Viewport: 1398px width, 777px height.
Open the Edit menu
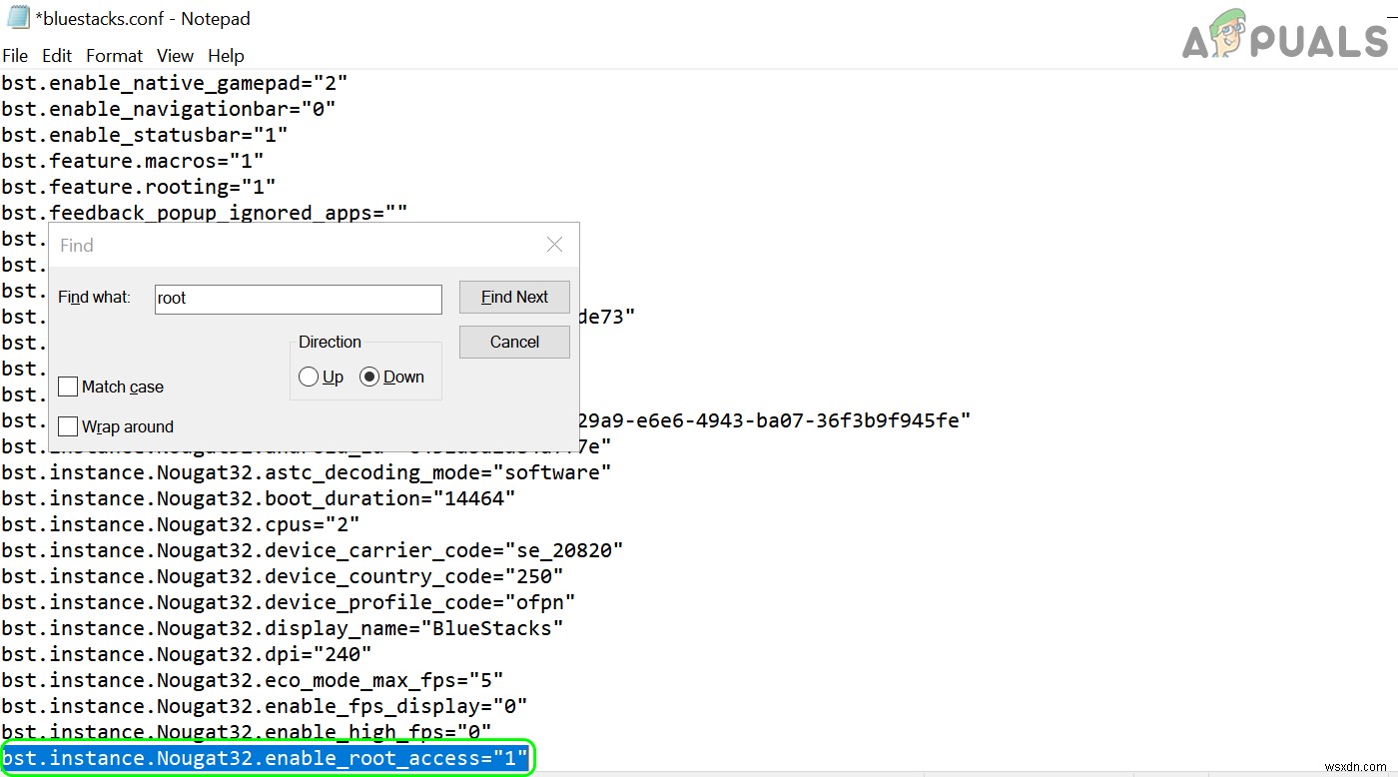(x=57, y=56)
